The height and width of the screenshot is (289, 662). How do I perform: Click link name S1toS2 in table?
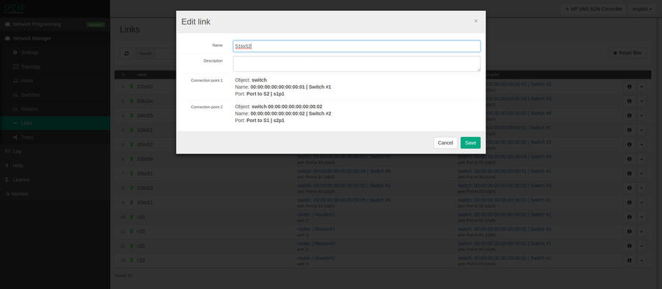point(145,87)
